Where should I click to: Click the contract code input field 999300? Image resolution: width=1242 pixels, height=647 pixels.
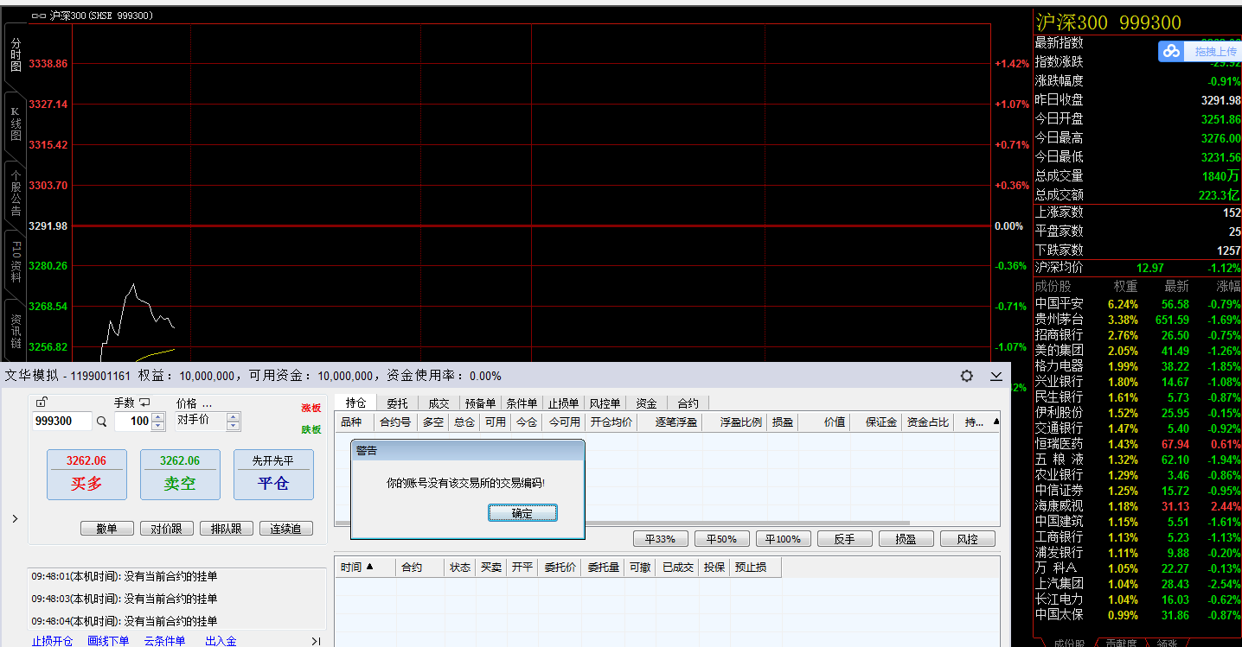pyautogui.click(x=62, y=422)
